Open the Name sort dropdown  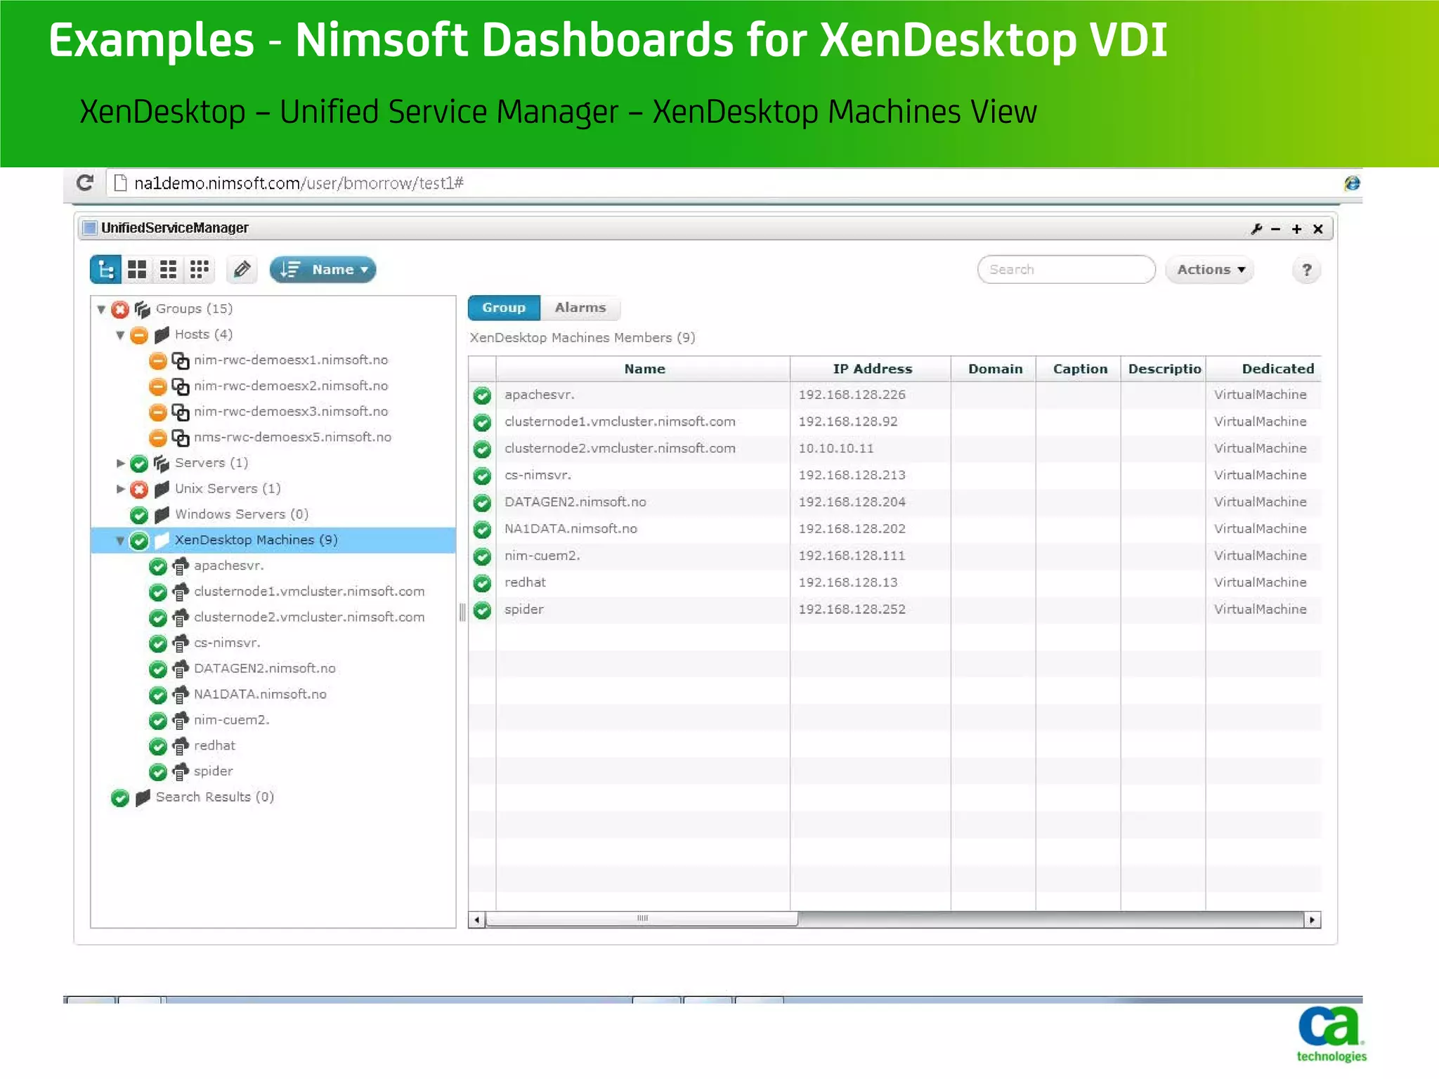click(x=323, y=270)
